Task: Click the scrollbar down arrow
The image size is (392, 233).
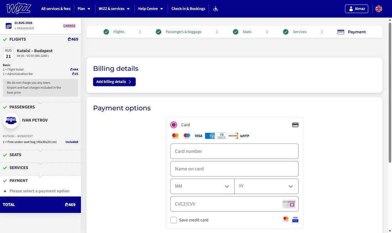Action: pos(390,231)
